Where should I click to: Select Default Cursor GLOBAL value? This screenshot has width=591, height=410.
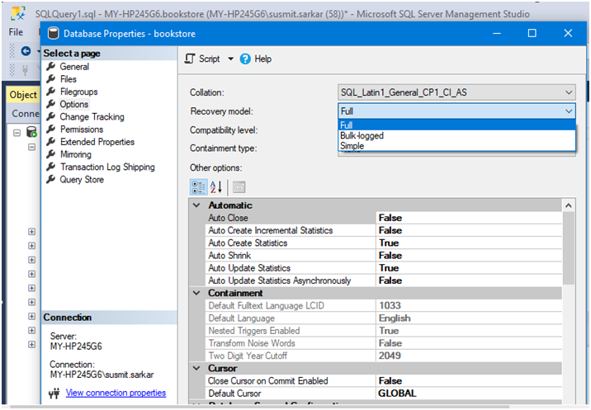tap(469, 394)
